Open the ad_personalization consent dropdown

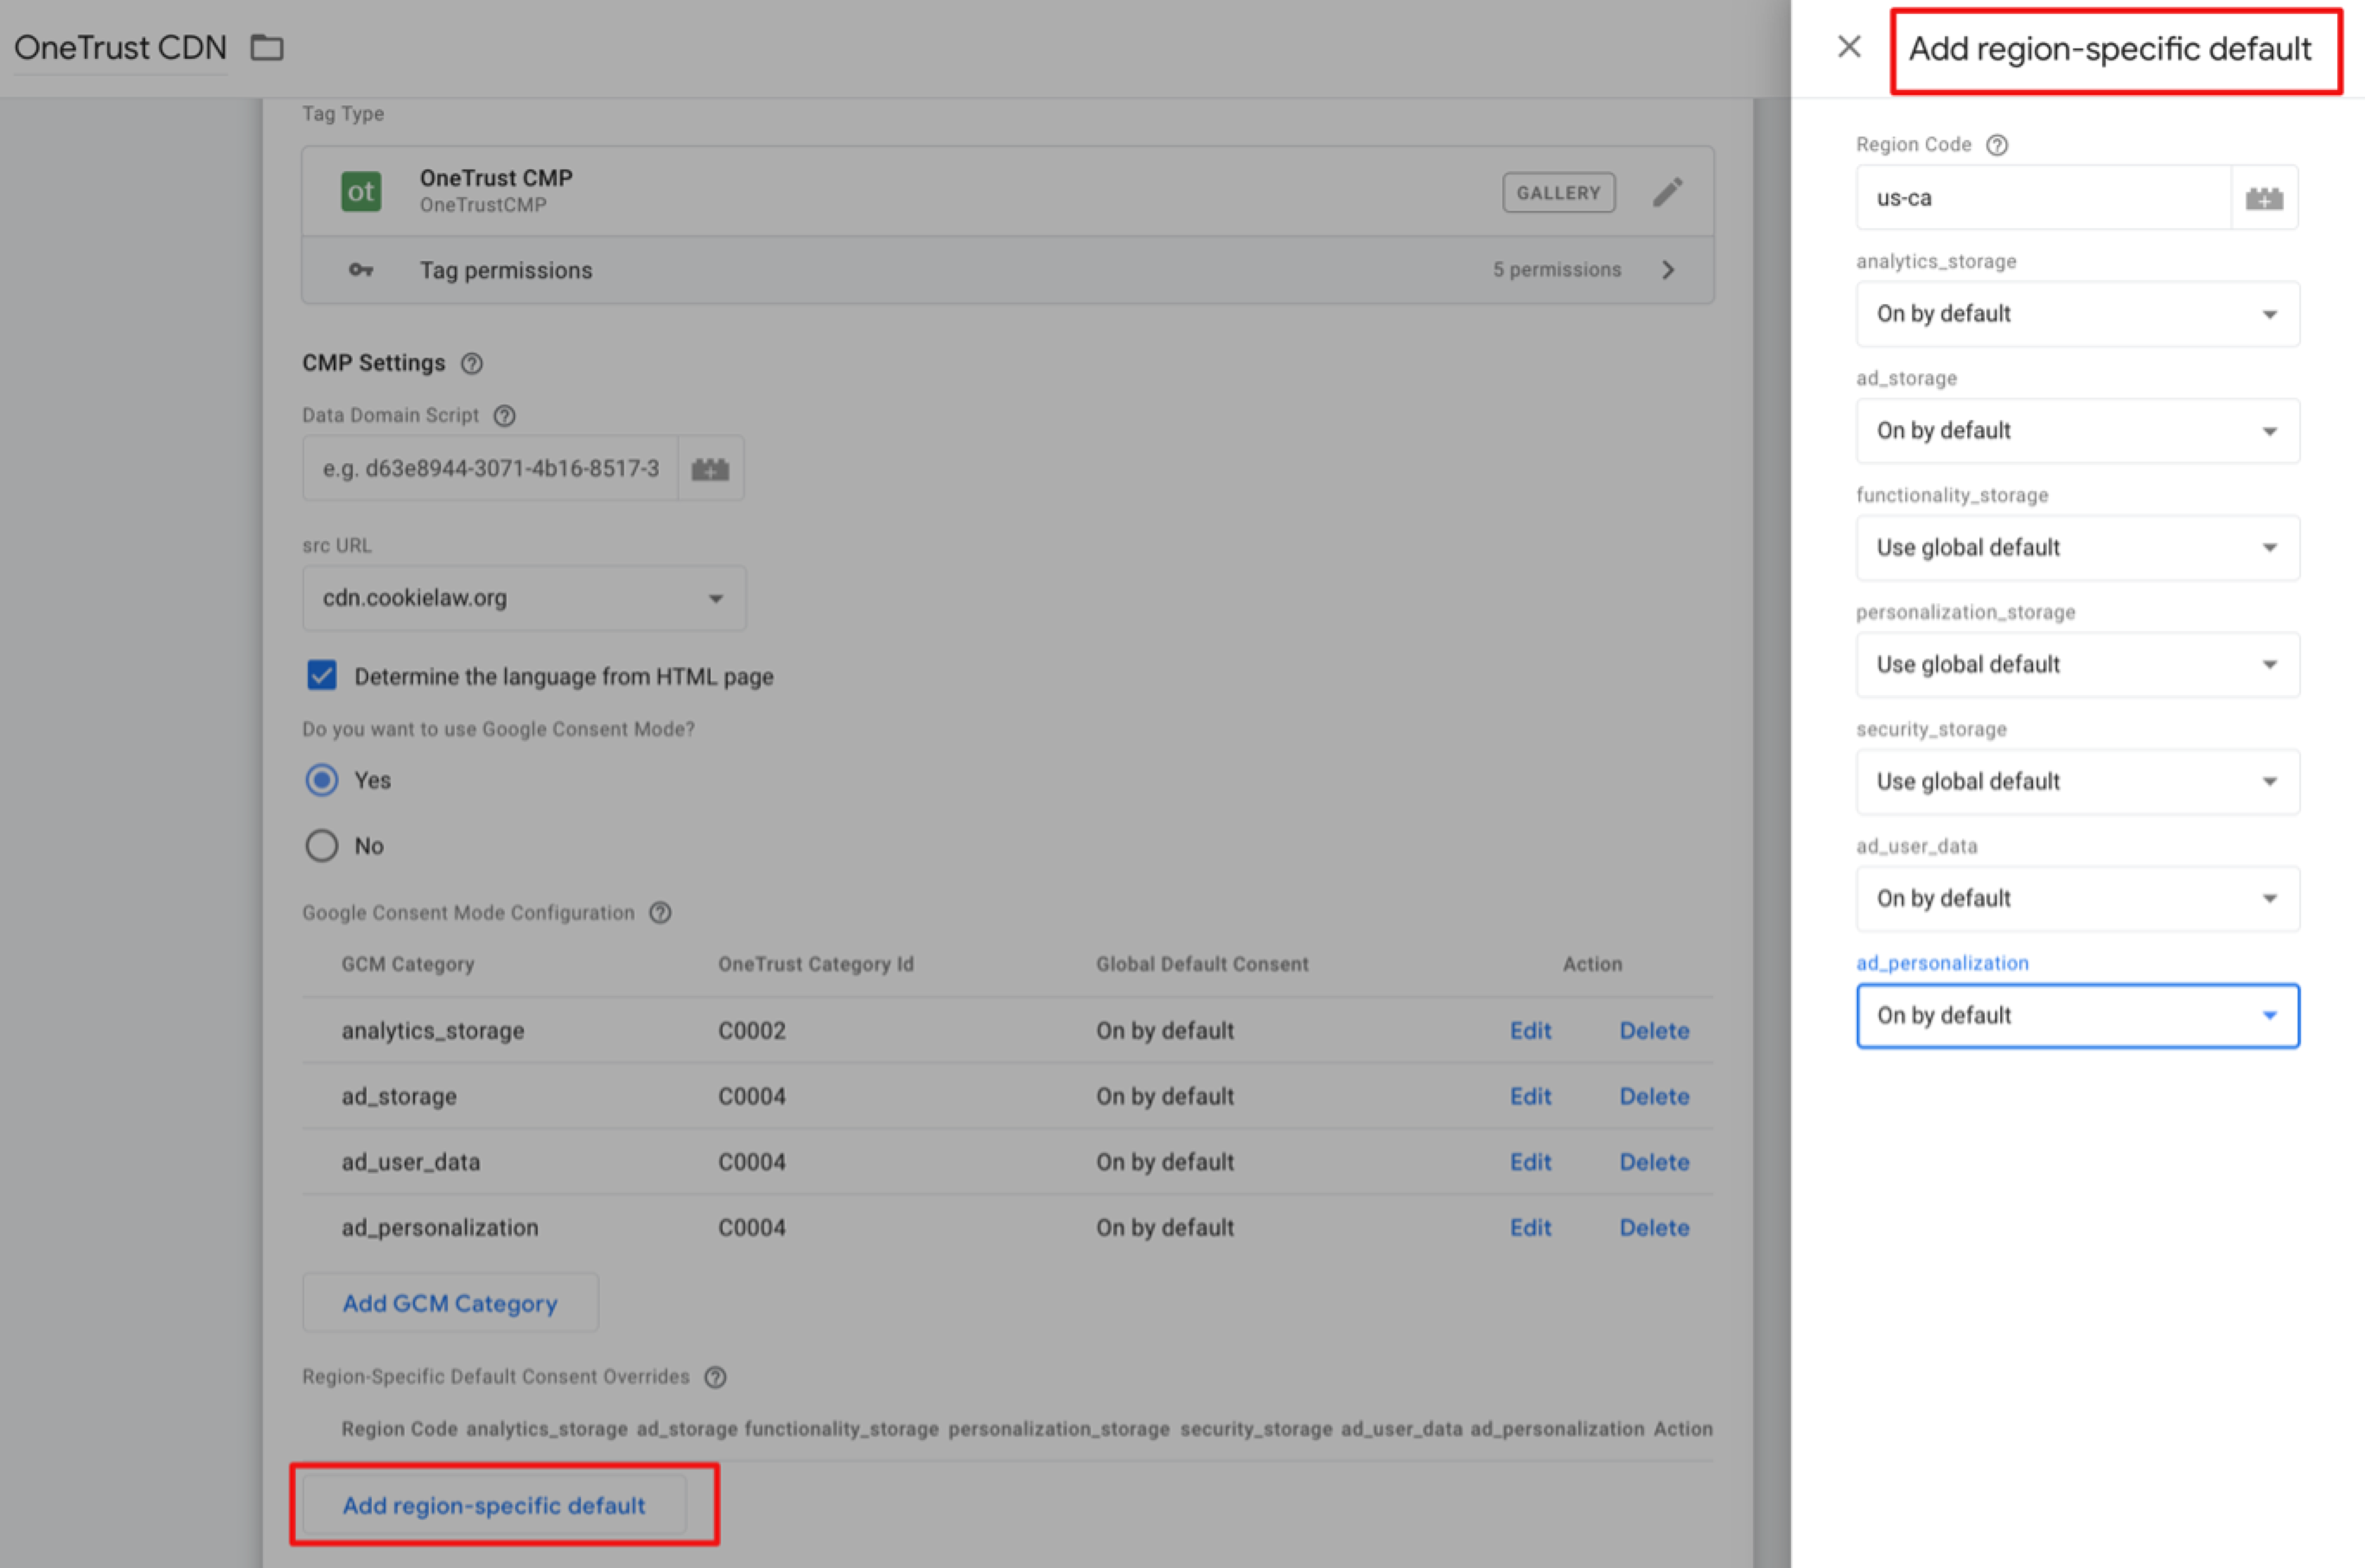2077,1016
